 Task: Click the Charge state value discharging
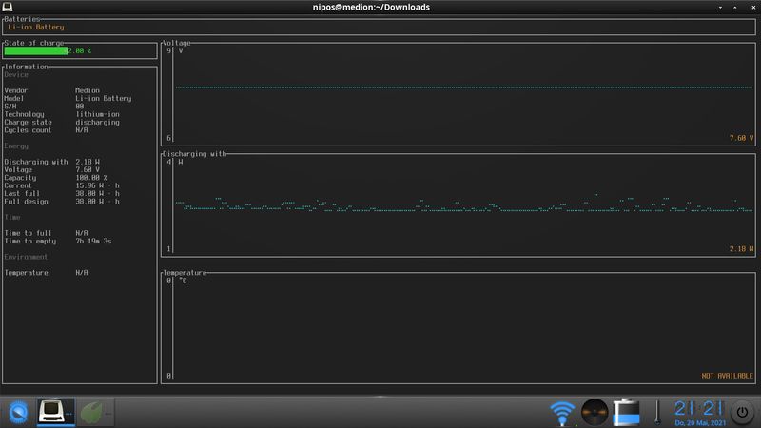97,123
